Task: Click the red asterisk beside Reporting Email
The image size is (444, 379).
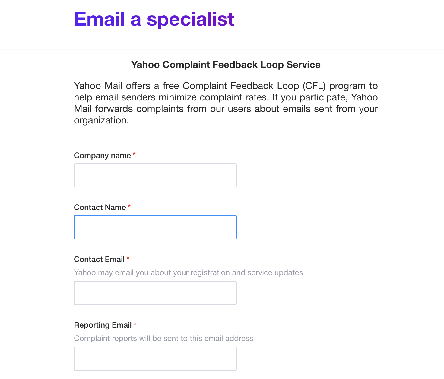Action: click(x=135, y=323)
